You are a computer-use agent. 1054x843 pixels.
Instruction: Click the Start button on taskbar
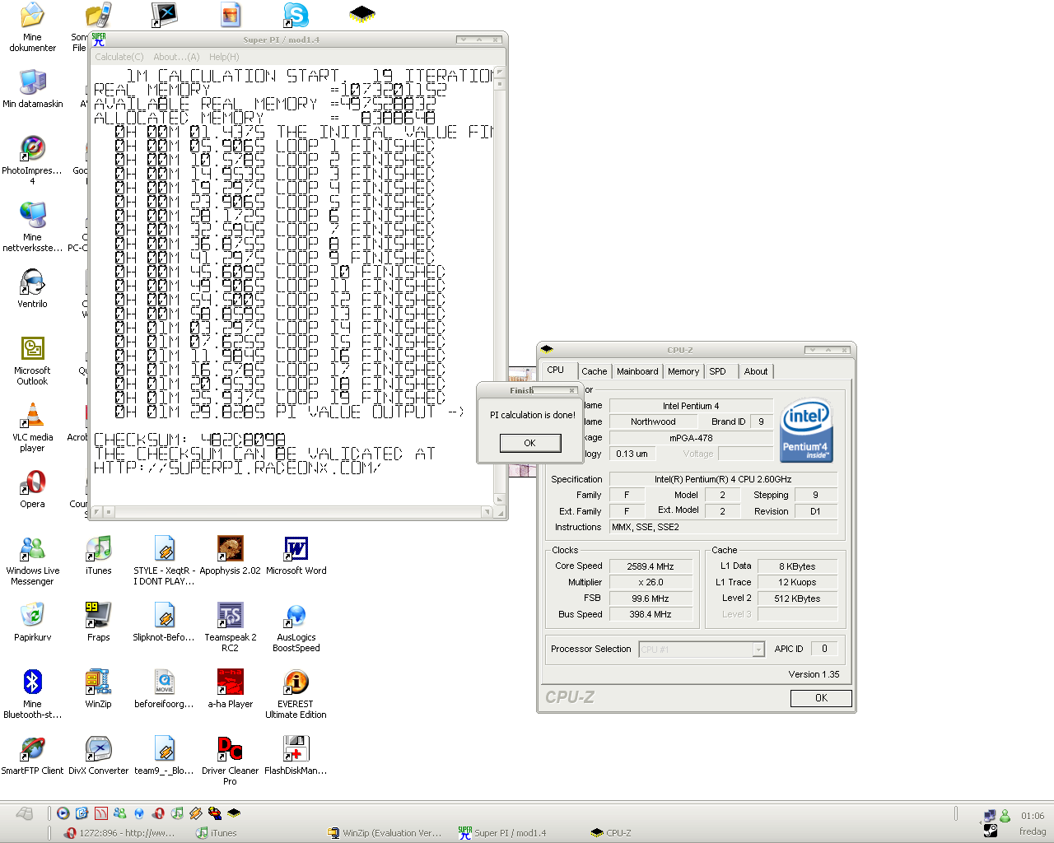[24, 813]
